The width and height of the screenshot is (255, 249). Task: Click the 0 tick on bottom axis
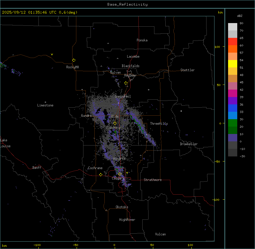pyautogui.click(x=114, y=245)
